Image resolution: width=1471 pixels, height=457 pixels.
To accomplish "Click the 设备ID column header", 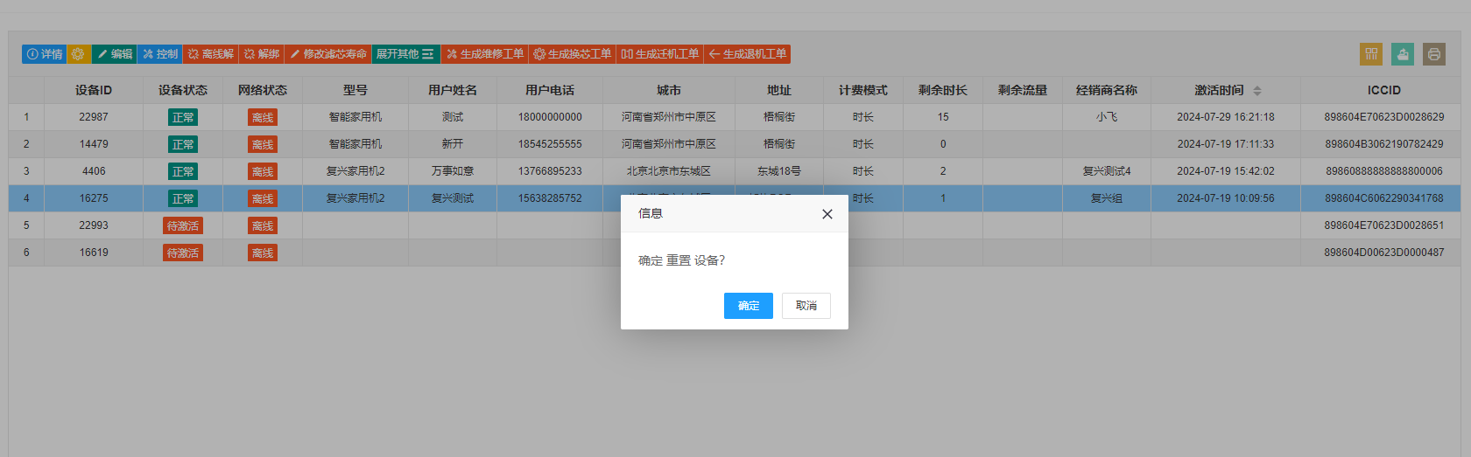I will [x=94, y=91].
